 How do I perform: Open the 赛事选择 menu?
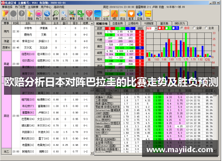click(7, 7)
